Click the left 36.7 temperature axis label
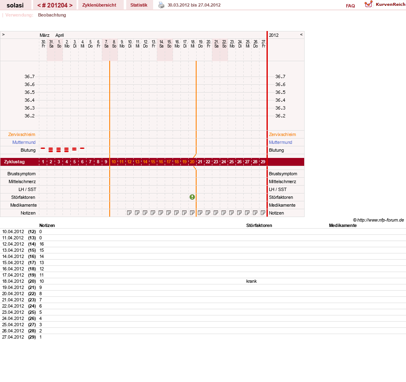This screenshot has height=382, width=406. pyautogui.click(x=29, y=76)
